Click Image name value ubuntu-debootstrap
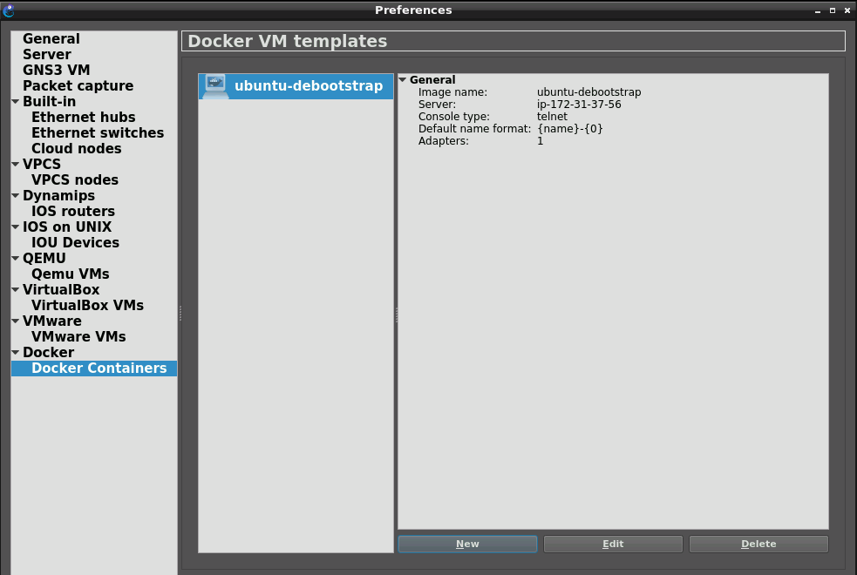This screenshot has height=575, width=857. click(588, 92)
